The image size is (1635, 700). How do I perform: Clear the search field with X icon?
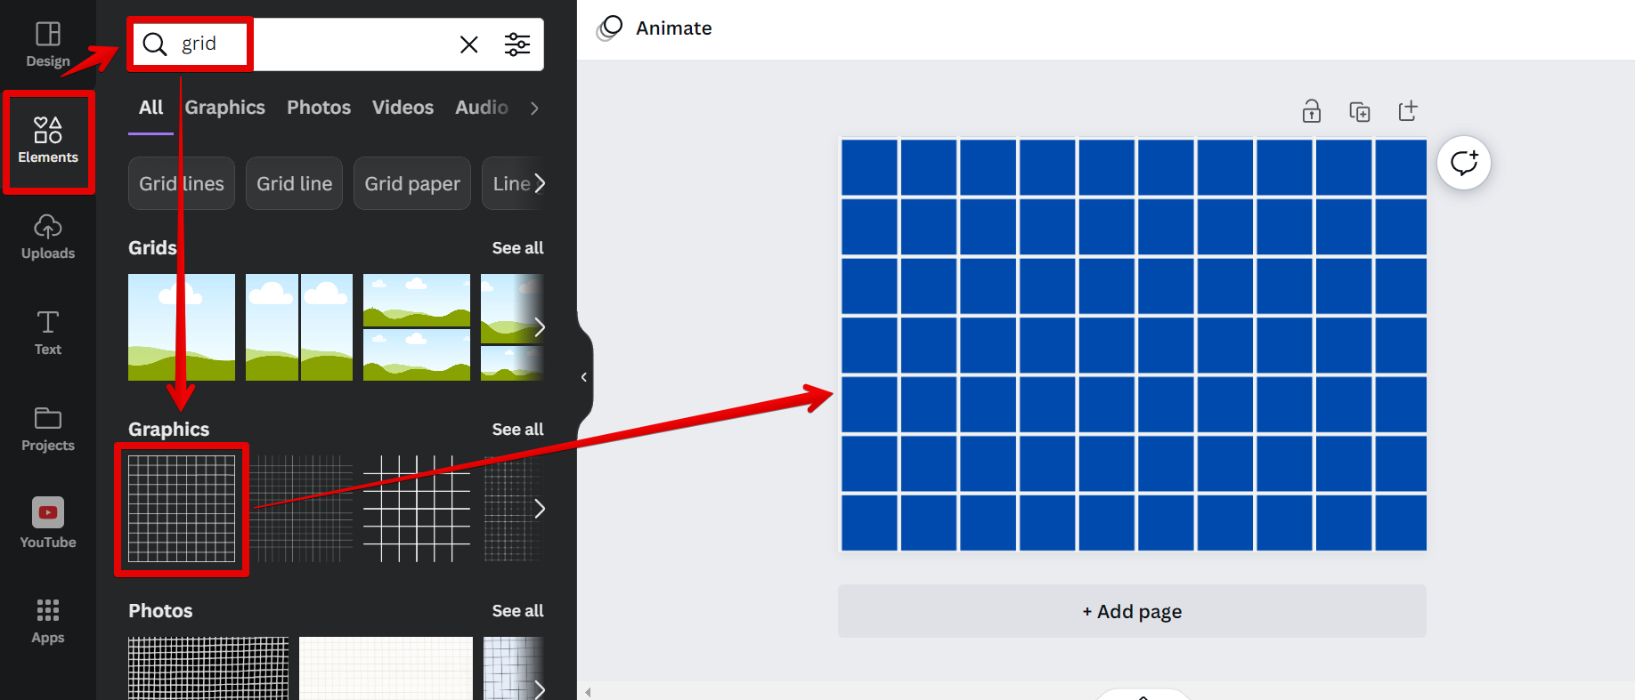point(468,44)
